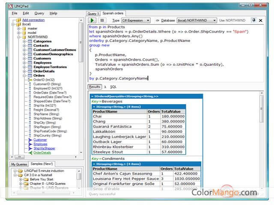Click the green OrderDetails child relation icon
Viewport: 274px width, 205px height.
point(30,153)
